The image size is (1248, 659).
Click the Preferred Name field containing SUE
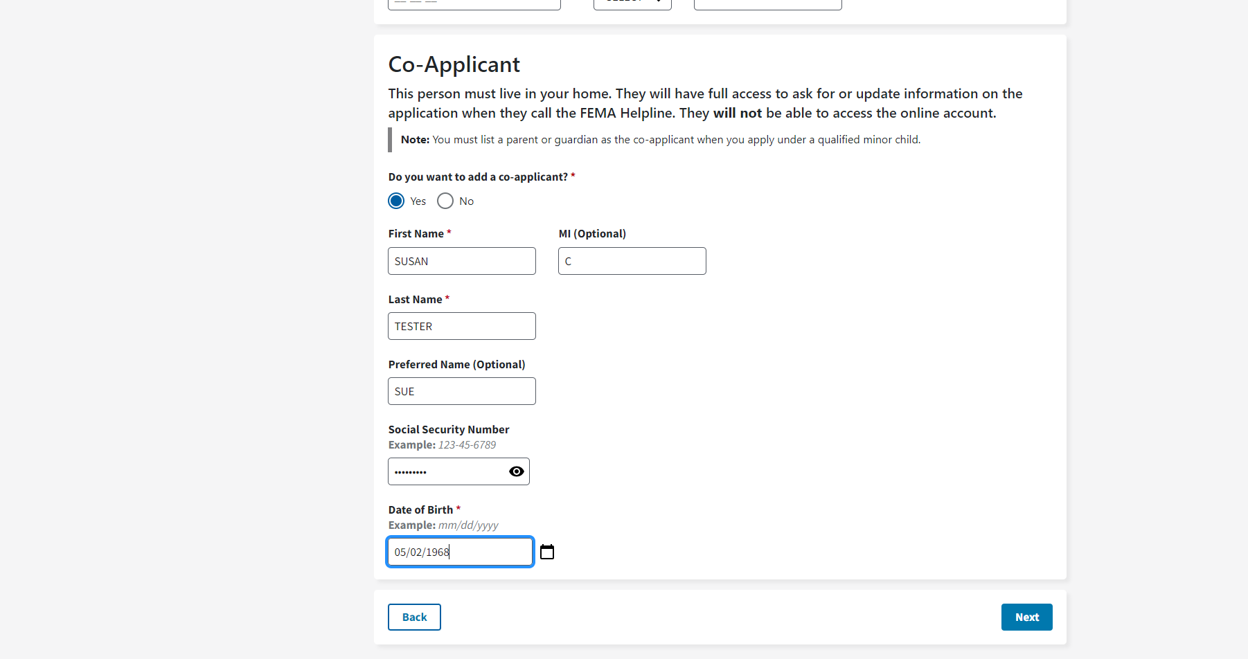click(461, 391)
